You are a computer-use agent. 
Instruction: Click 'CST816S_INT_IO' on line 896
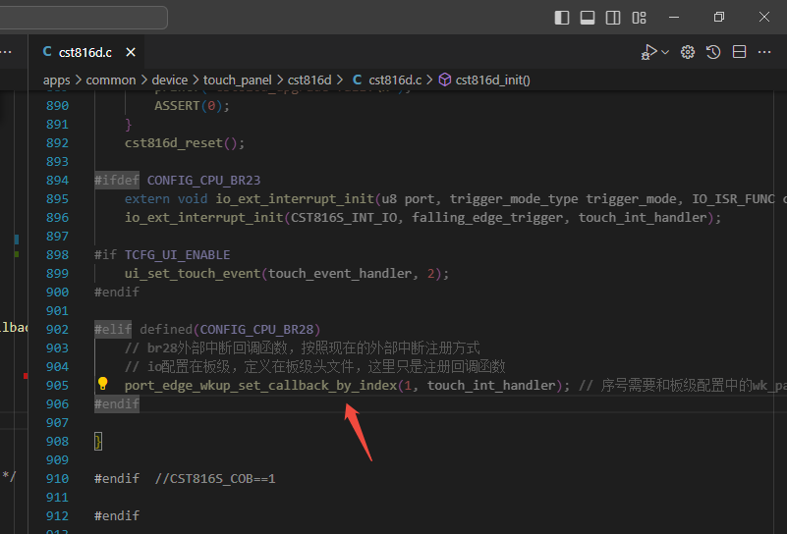point(344,218)
